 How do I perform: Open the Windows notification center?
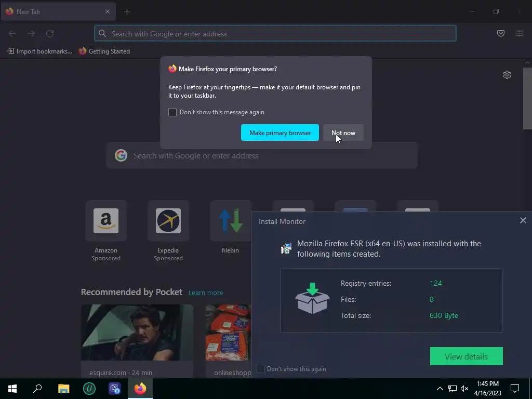(515, 389)
